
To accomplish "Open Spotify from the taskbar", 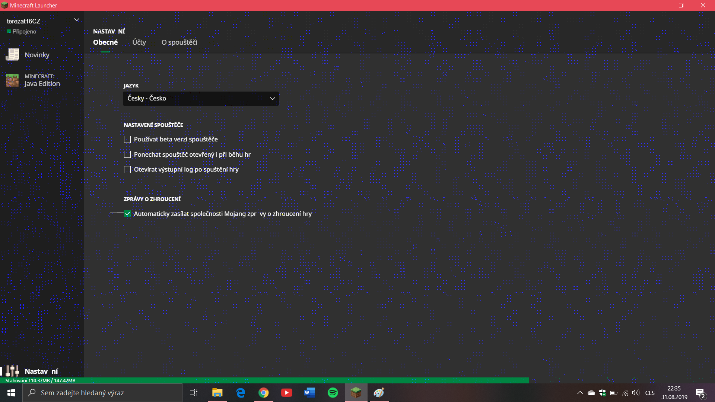I will 333,393.
